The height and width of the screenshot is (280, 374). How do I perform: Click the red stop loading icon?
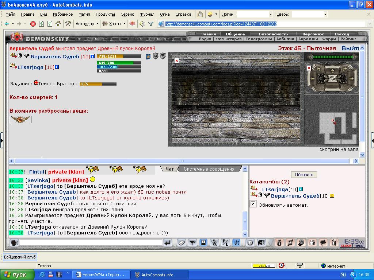click(x=33, y=24)
